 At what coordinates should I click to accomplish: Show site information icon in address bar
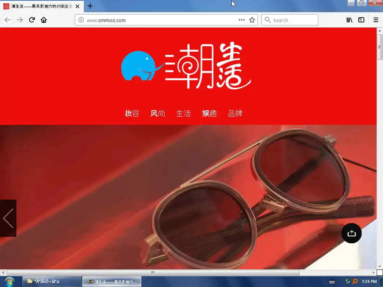click(81, 20)
